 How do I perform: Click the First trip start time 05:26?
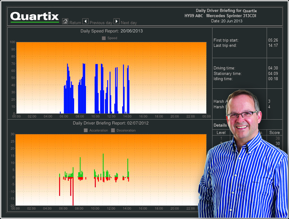pos(273,40)
